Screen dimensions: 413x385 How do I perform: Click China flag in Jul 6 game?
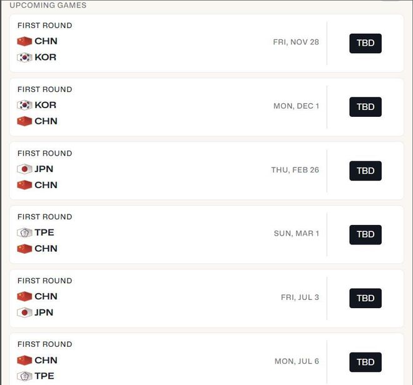click(x=24, y=360)
